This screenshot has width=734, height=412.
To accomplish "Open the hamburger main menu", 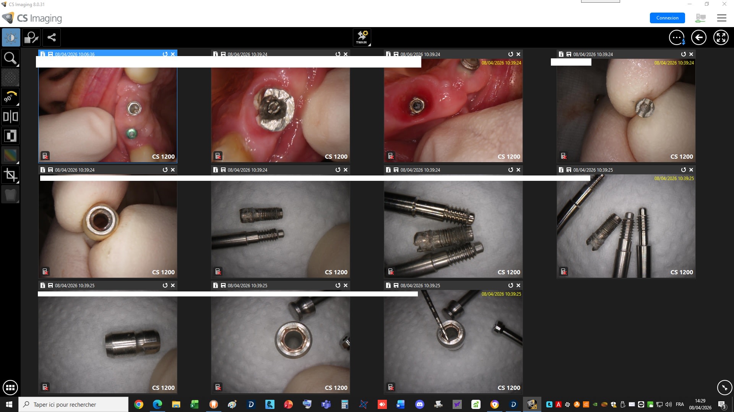I will pyautogui.click(x=721, y=18).
